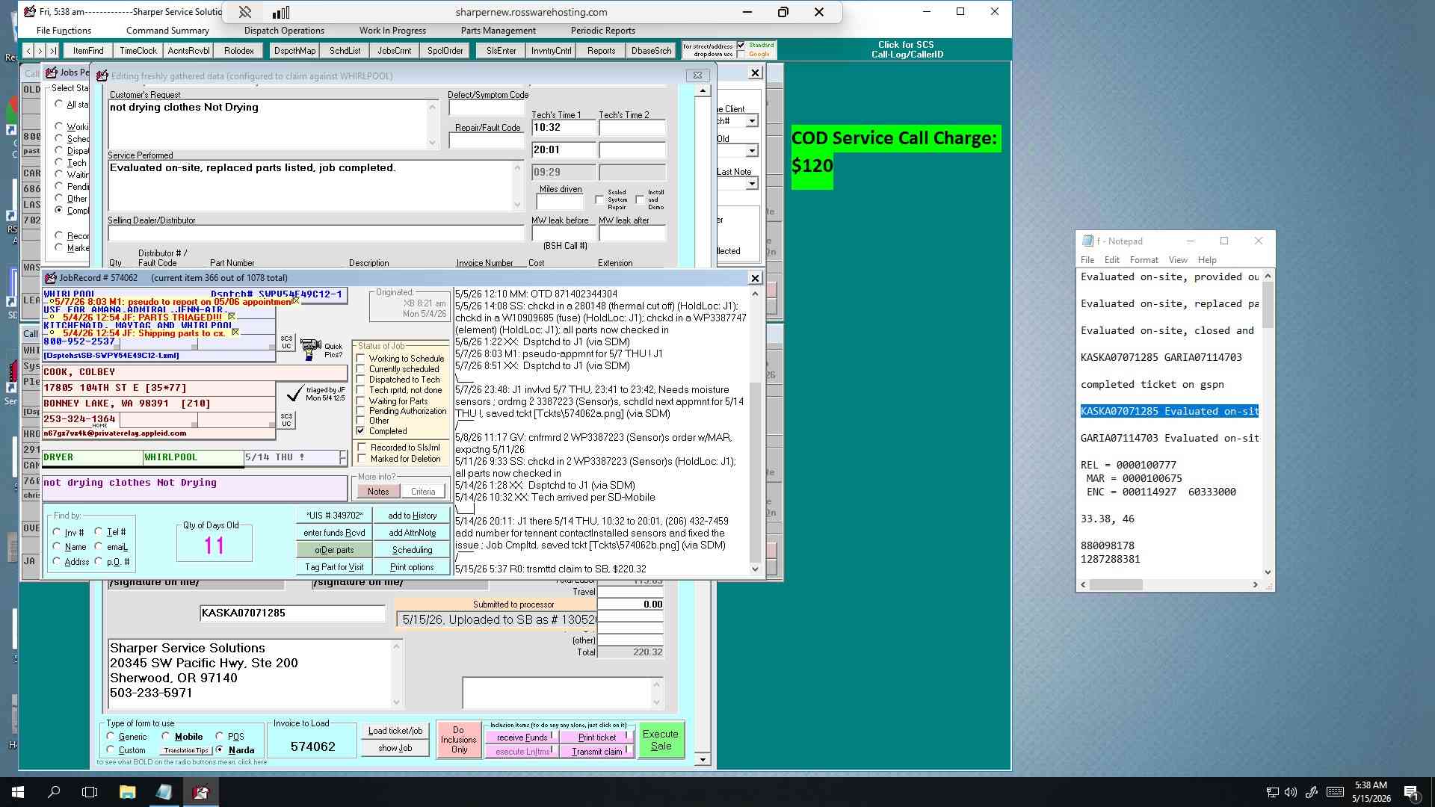Open the DspchMap toolbar button
This screenshot has height=807, width=1435.
click(294, 51)
